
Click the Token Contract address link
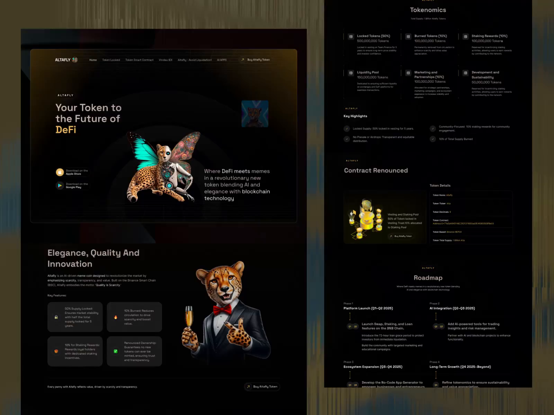coord(463,223)
